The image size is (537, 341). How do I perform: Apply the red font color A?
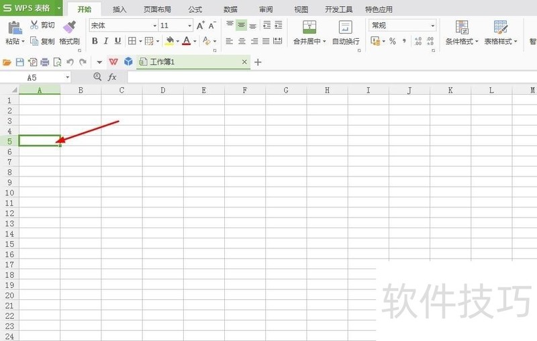(187, 41)
